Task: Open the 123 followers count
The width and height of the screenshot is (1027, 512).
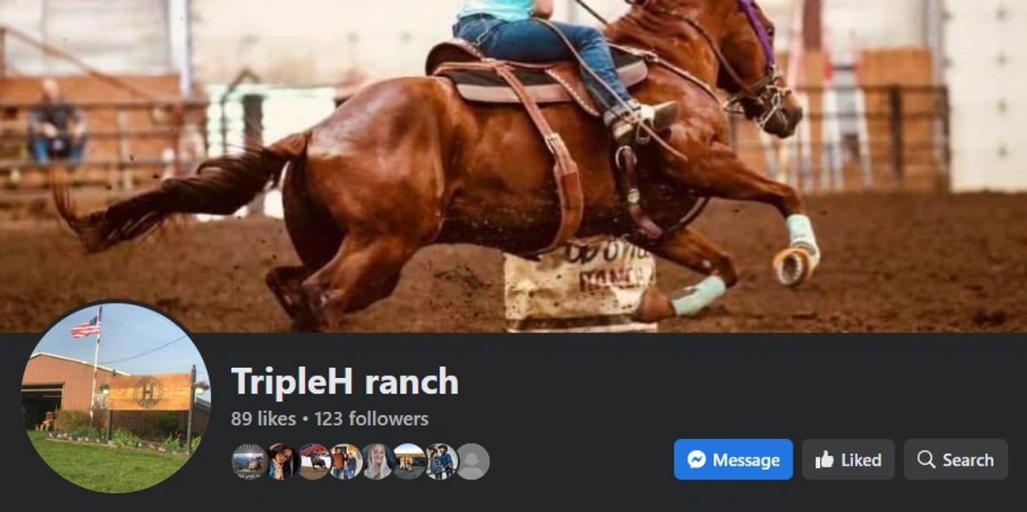Action: [x=371, y=419]
